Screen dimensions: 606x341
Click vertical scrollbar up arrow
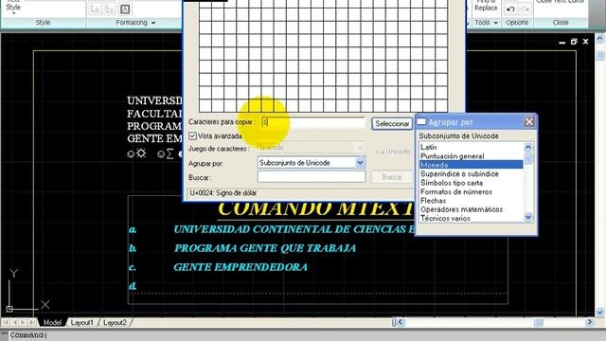(599, 38)
